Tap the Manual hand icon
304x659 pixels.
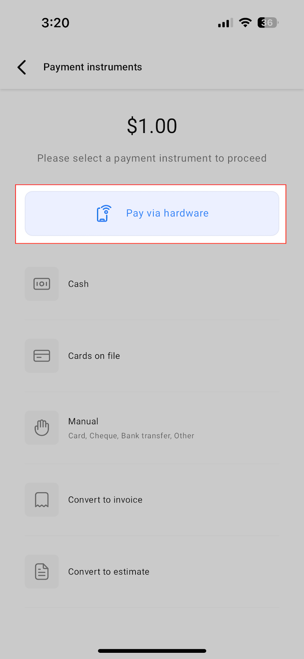coord(42,428)
